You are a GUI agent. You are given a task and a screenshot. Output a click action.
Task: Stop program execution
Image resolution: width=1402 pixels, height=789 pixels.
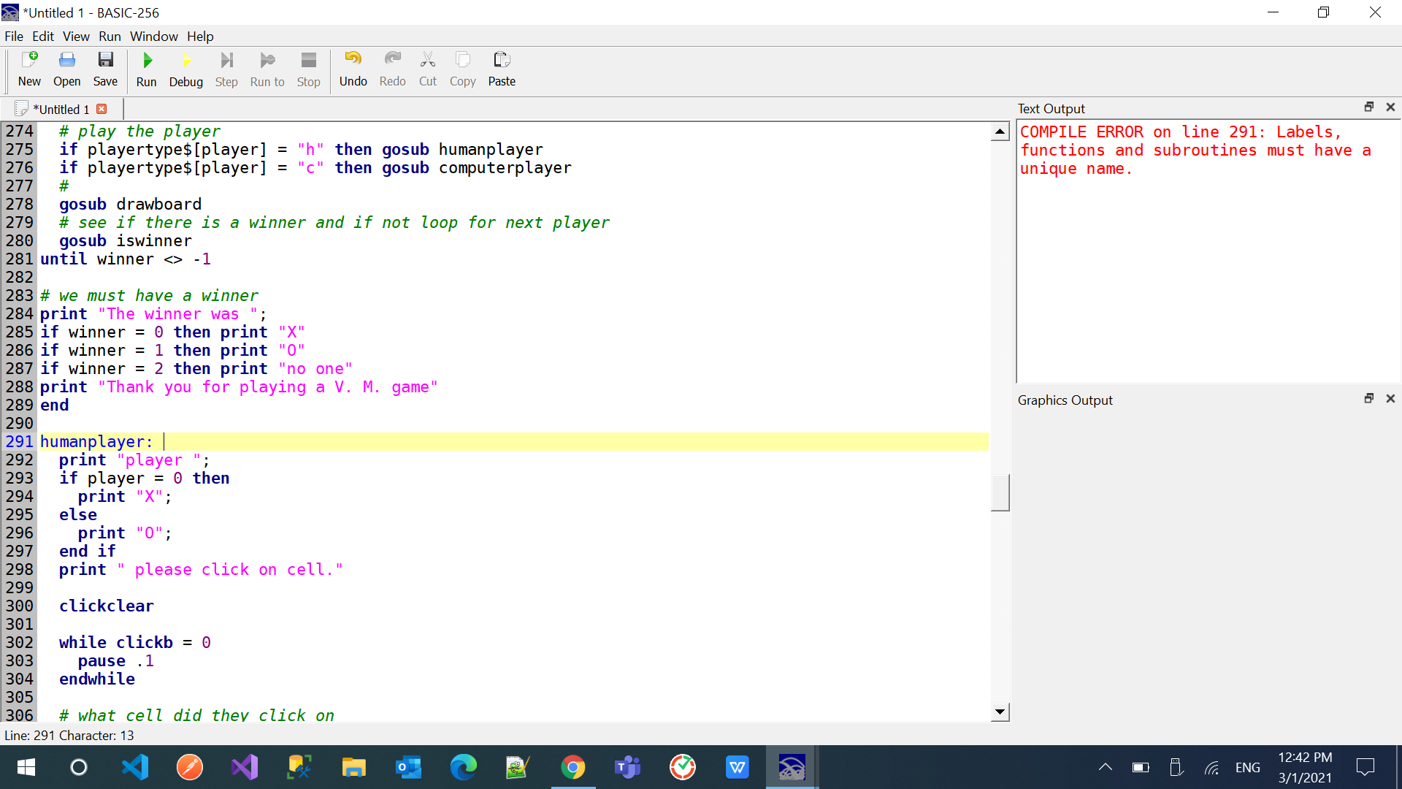point(307,69)
